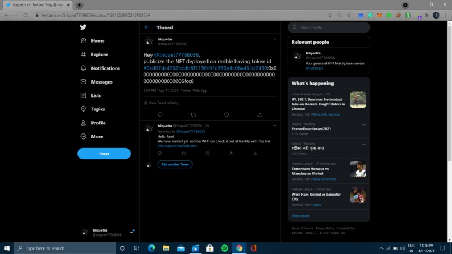Screen dimensions: 452x254
Task: Open a new browser tab
Action: coord(79,5)
